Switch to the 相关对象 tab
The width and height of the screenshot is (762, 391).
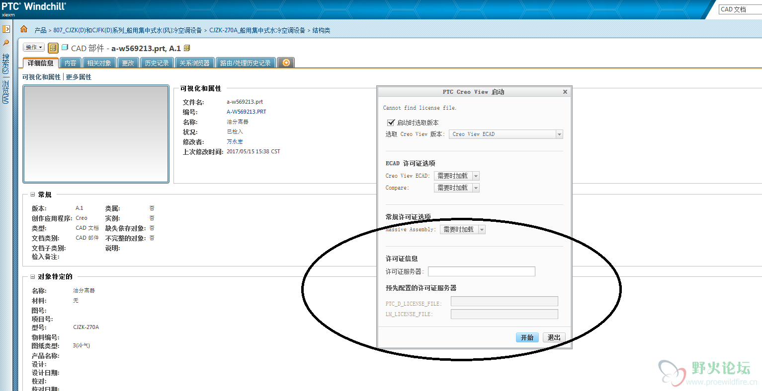(99, 63)
